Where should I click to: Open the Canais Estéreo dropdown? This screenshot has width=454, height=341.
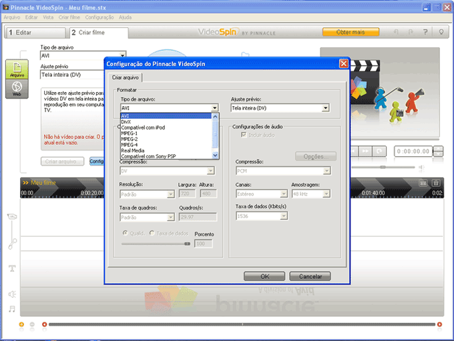click(x=284, y=194)
